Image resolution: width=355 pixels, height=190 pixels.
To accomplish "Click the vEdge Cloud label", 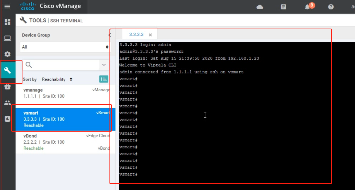I will point(98,136).
